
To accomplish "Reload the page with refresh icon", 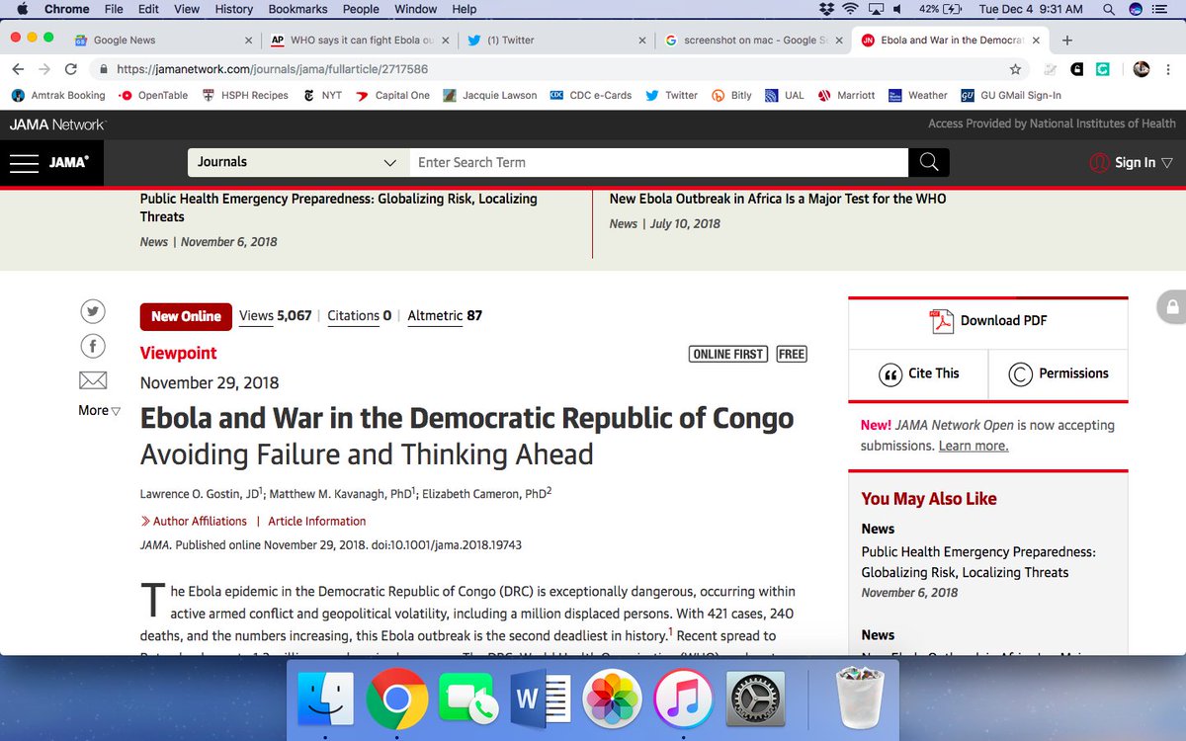I will click(x=71, y=69).
